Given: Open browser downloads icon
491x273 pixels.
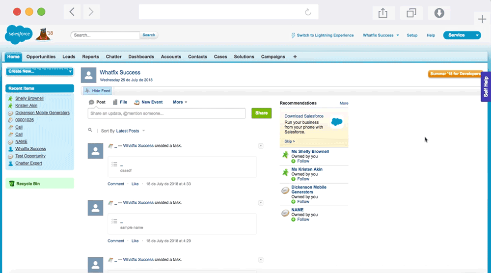Looking at the screenshot, I should [439, 13].
